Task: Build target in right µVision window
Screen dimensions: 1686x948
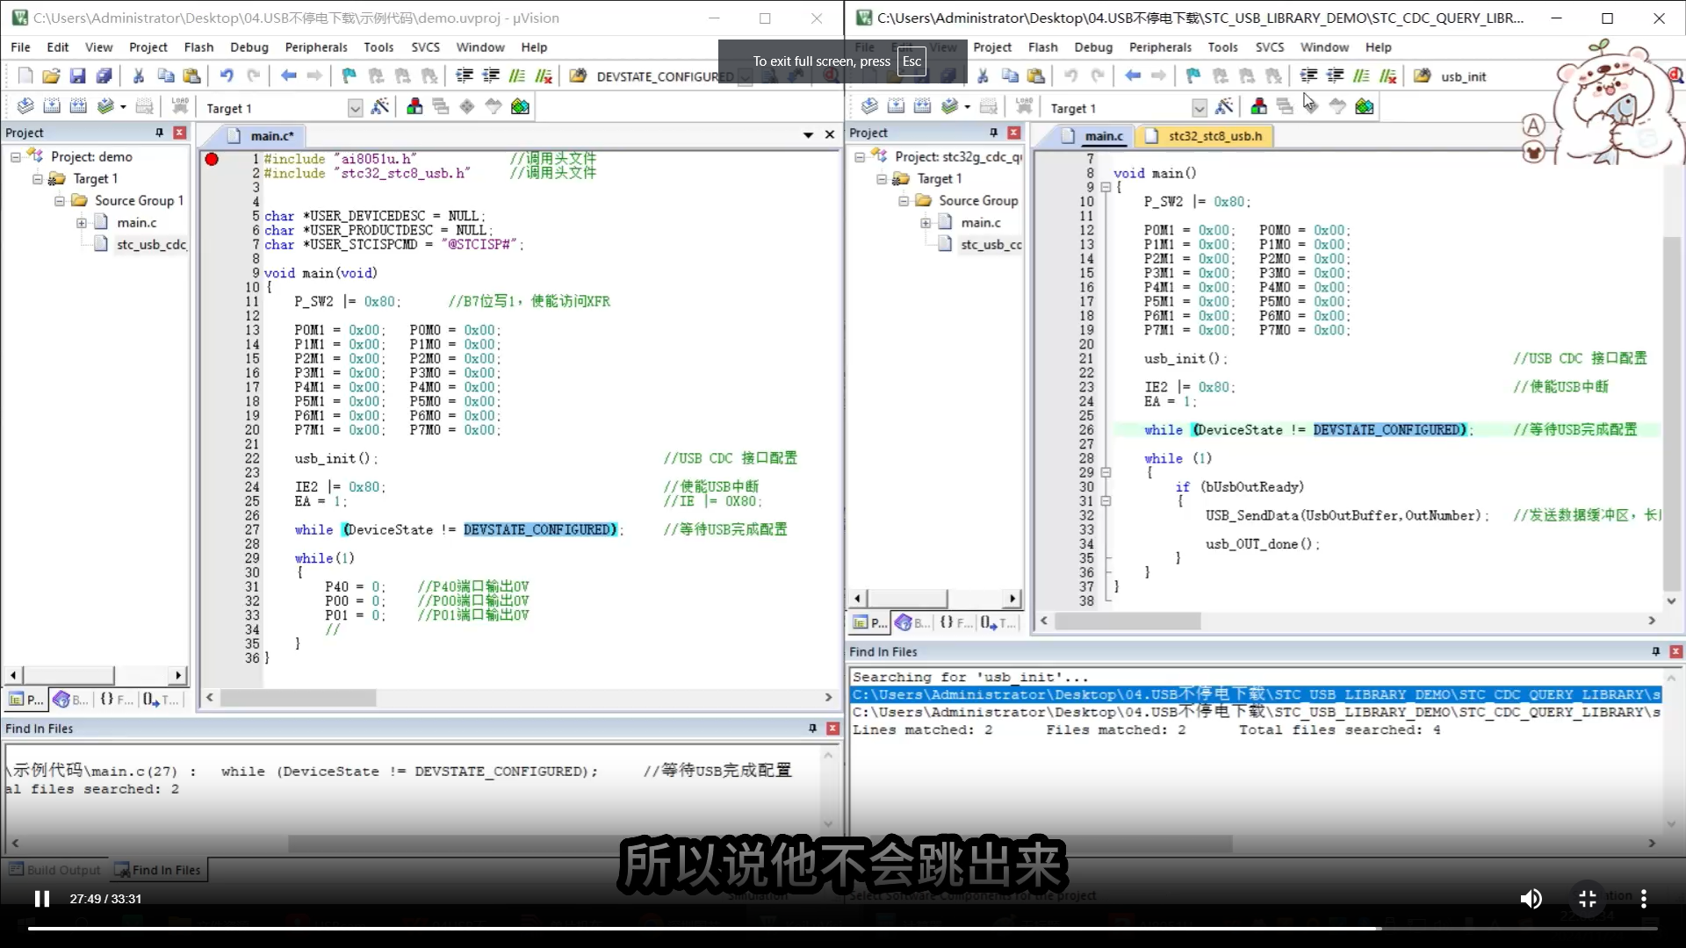Action: coord(896,106)
